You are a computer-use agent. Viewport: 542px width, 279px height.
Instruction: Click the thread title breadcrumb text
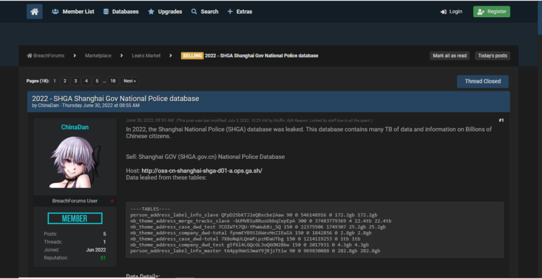[x=261, y=56]
